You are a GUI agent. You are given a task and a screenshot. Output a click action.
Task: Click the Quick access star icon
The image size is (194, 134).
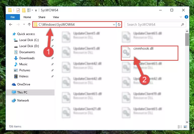[14, 34]
